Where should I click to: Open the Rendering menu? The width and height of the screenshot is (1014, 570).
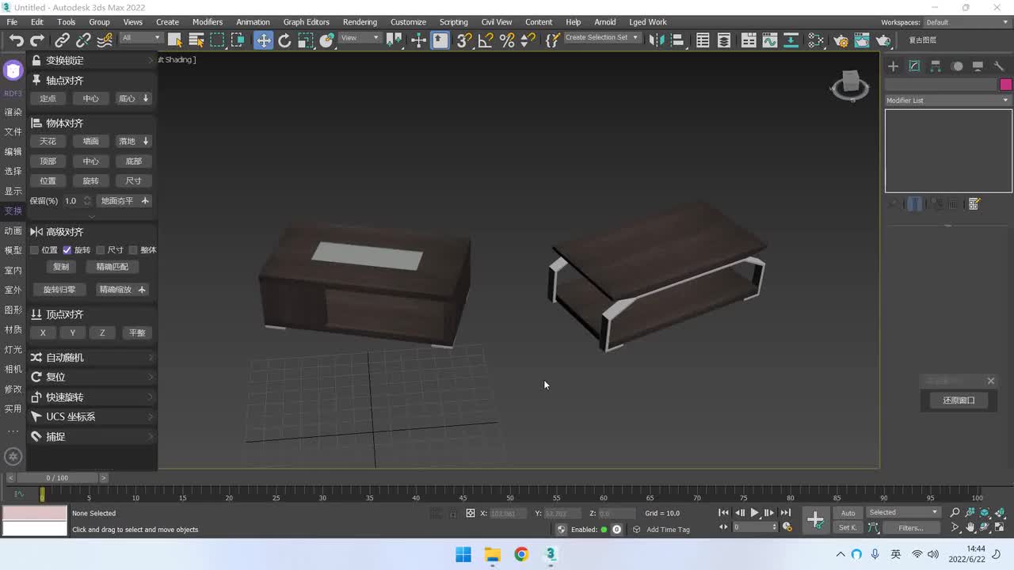(x=360, y=22)
